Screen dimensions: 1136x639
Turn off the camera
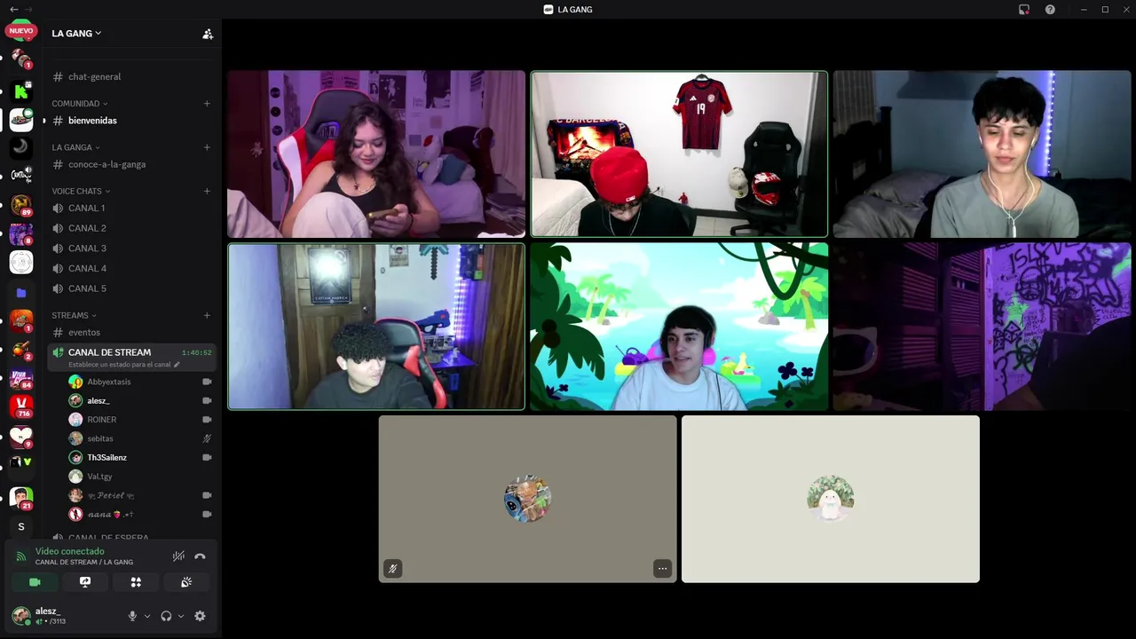point(35,582)
